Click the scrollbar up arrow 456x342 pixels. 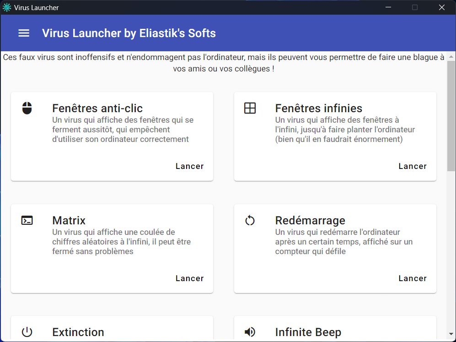tap(451, 56)
